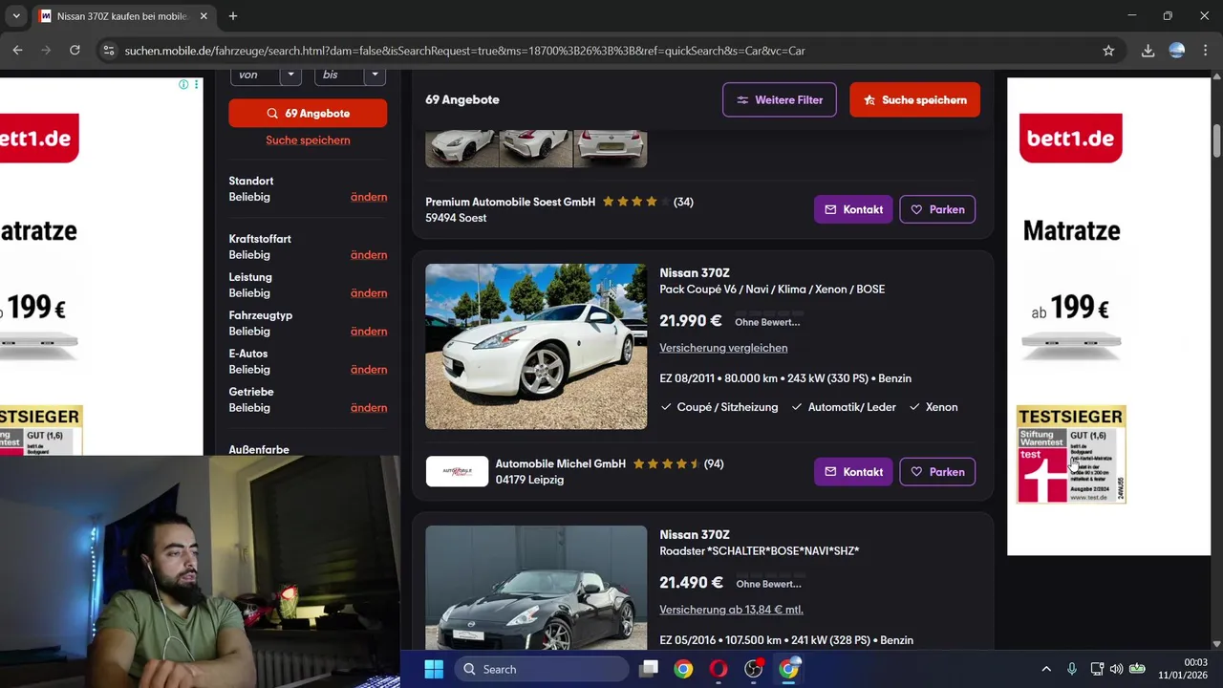The height and width of the screenshot is (688, 1223).
Task: Click 'ändern' next to Getriebe
Action: click(x=369, y=408)
